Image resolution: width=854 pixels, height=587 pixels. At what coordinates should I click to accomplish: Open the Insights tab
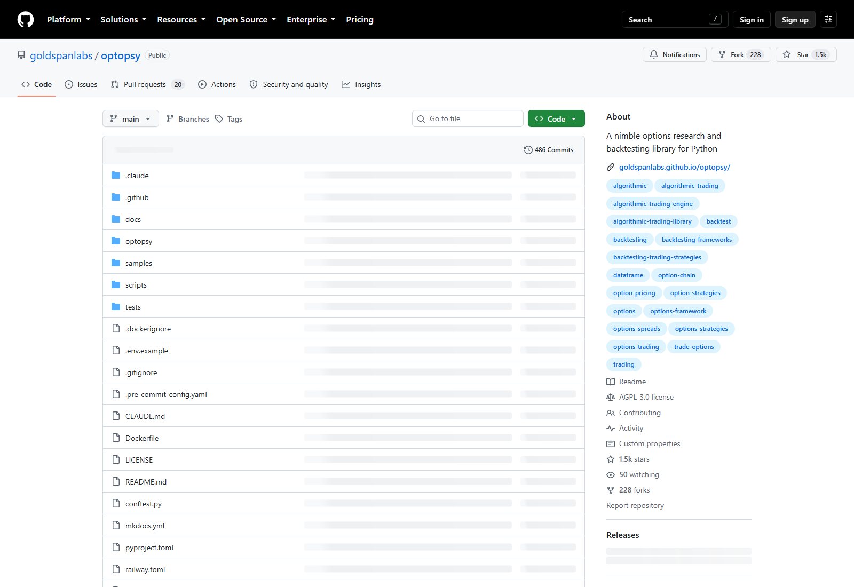(361, 84)
